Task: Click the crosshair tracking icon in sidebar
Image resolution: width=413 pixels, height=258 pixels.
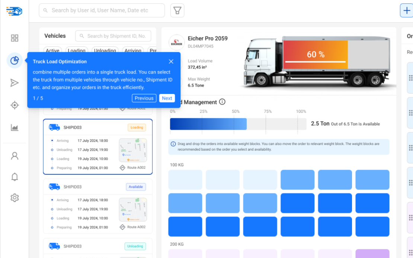Action: tap(15, 105)
